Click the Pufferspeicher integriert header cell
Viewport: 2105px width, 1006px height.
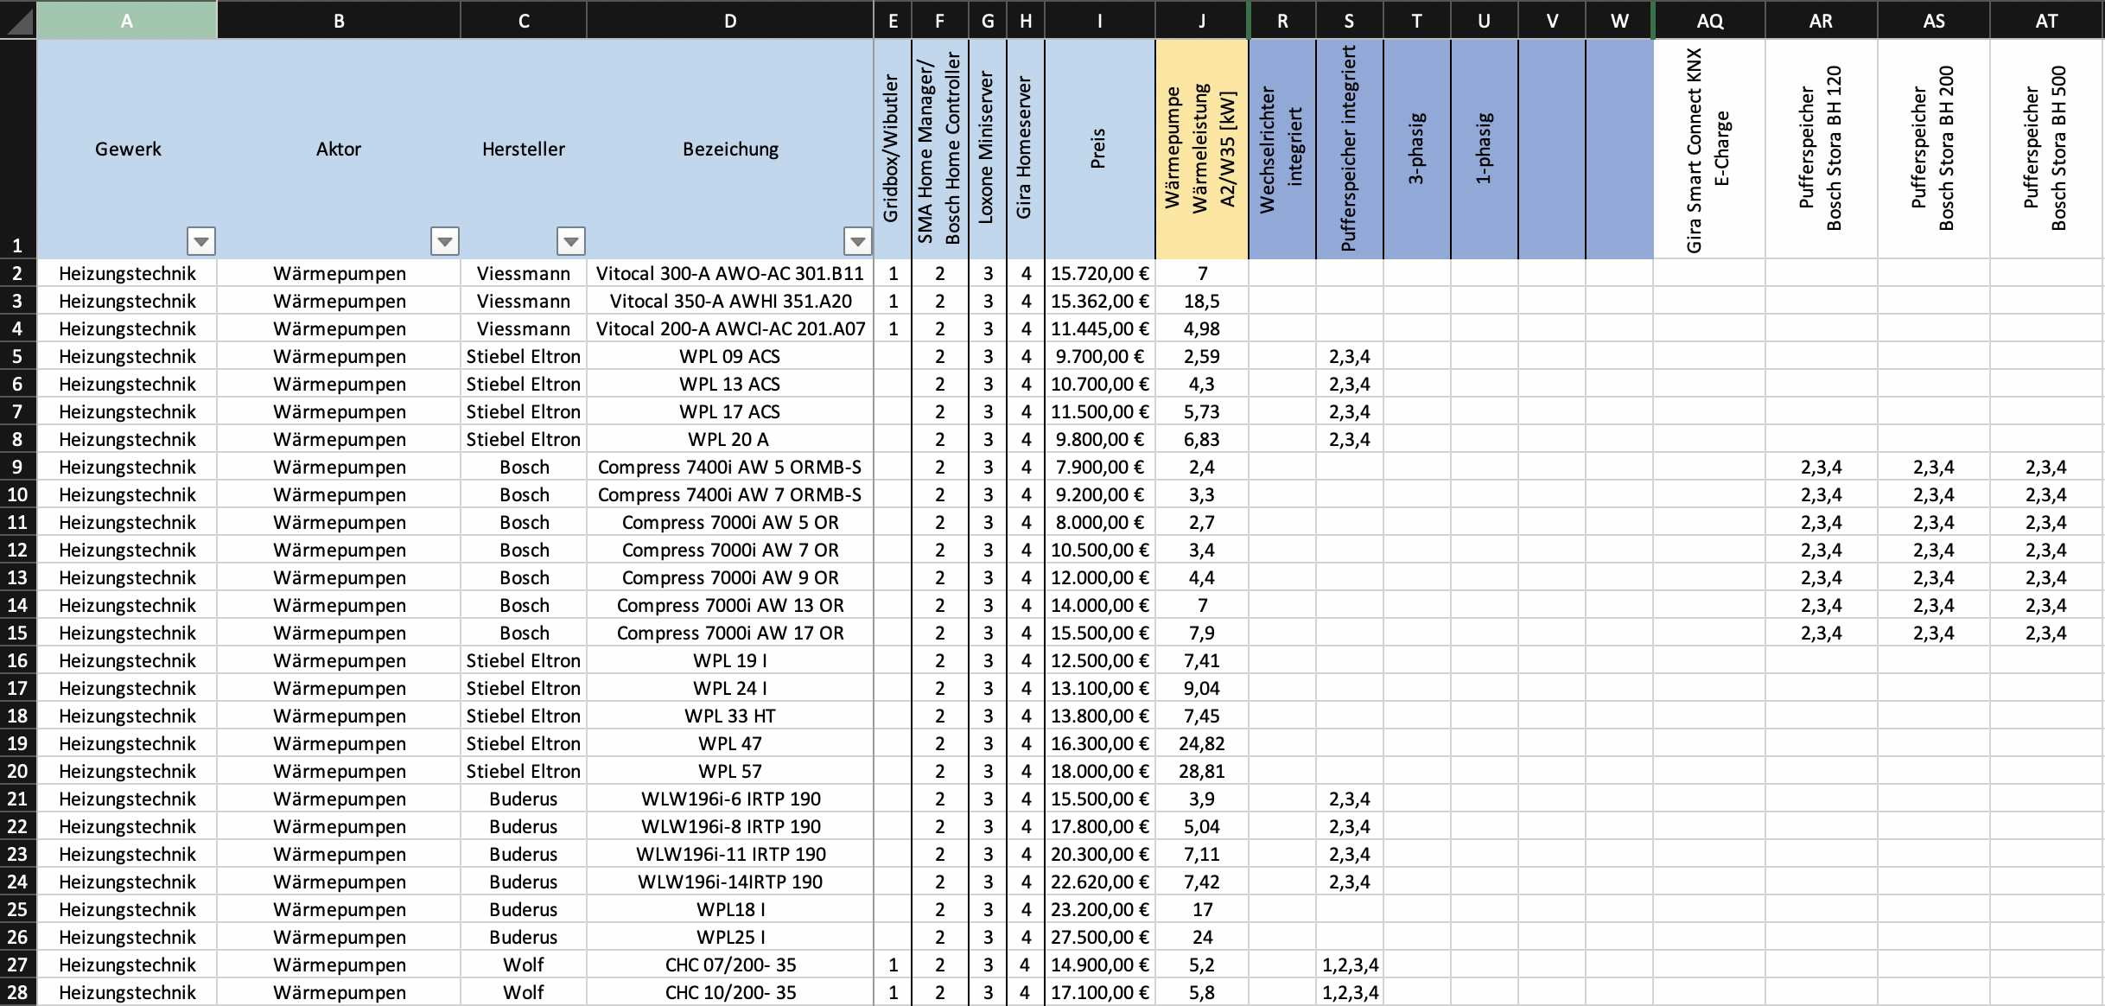(x=1349, y=149)
